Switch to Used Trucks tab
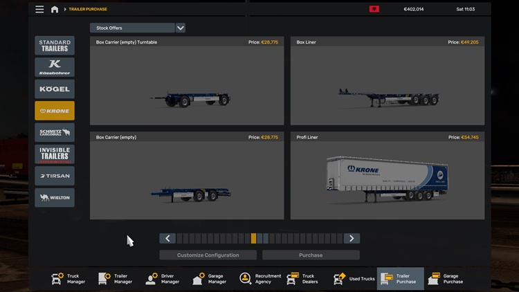 point(354,279)
